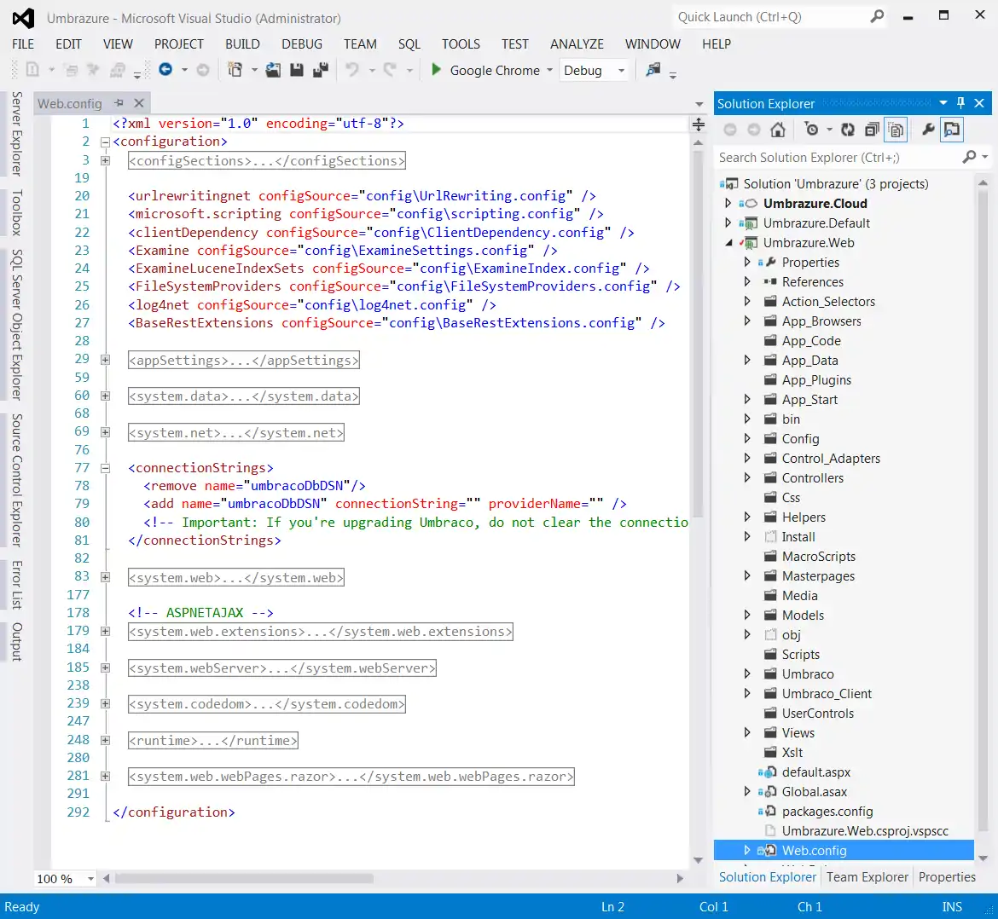
Task: Open the PROJECT menu
Action: tap(179, 43)
